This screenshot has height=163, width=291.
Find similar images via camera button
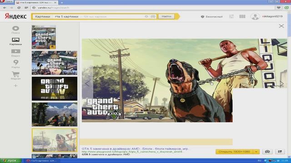click(x=267, y=152)
